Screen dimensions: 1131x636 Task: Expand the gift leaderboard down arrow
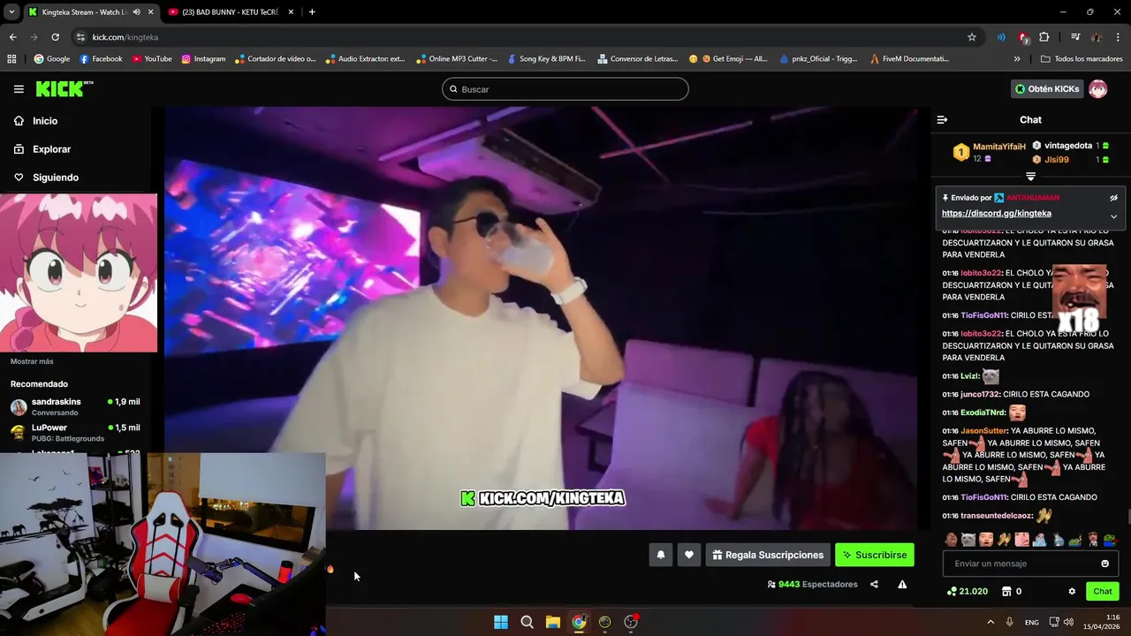tap(1030, 177)
